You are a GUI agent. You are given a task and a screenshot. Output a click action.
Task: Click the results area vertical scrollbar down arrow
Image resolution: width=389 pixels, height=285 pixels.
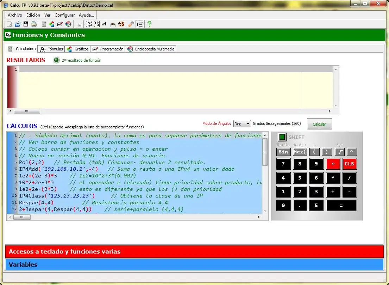(x=336, y=105)
